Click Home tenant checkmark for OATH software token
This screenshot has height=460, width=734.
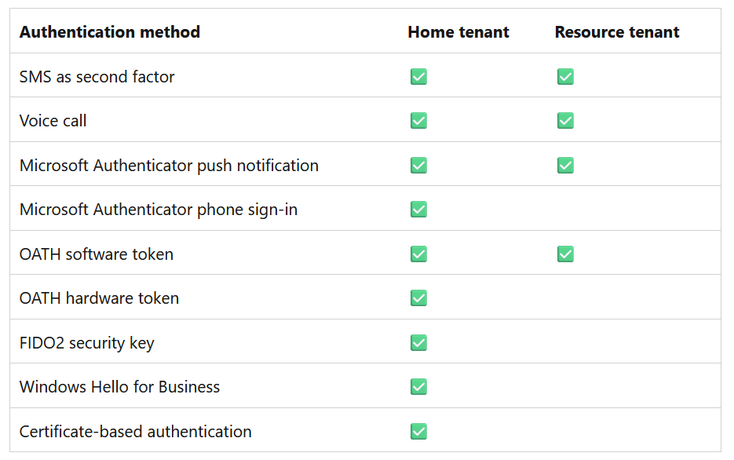418,254
